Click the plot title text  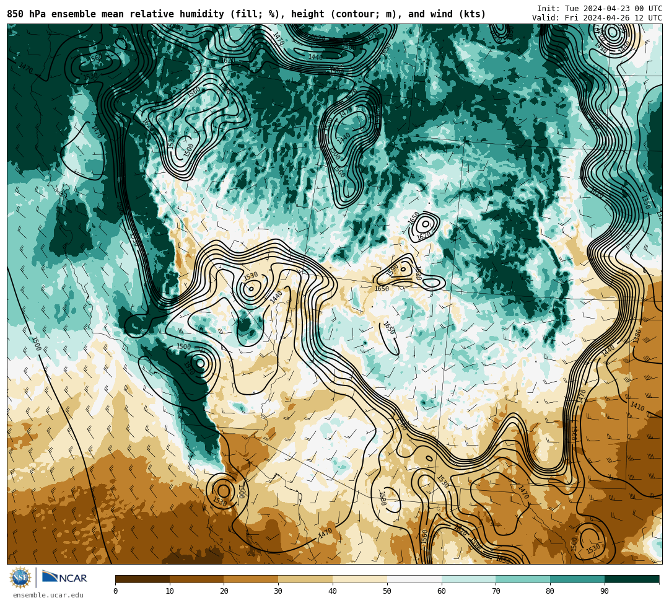coord(246,14)
